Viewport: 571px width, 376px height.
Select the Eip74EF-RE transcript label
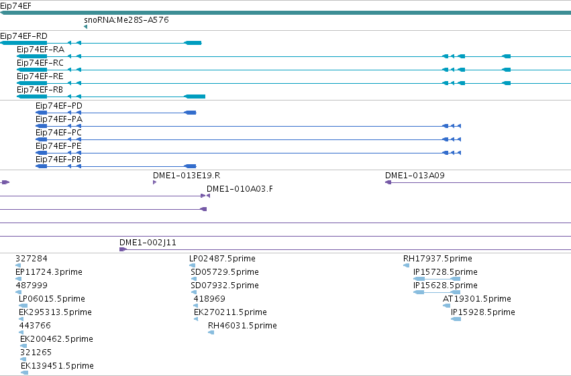point(40,76)
